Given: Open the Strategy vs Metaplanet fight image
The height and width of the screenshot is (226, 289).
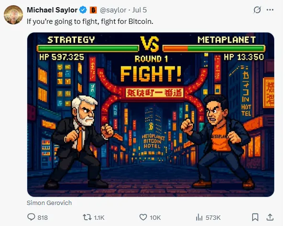Looking at the screenshot, I should click(x=150, y=115).
